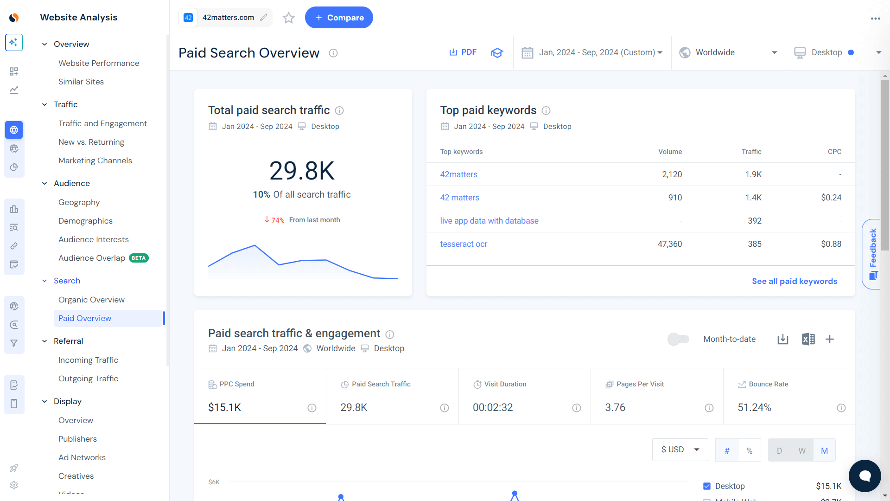Open the tesseract ocr keyword link
Screen dimensions: 890x501
464,244
